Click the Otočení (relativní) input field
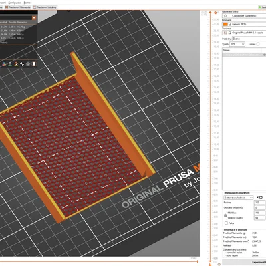 [259, 207]
